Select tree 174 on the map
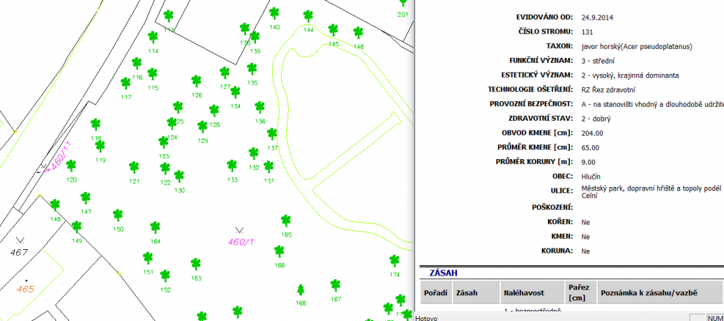 [x=395, y=260]
